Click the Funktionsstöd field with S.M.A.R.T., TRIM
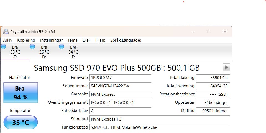The width and height of the screenshot is (266, 133). (160, 127)
